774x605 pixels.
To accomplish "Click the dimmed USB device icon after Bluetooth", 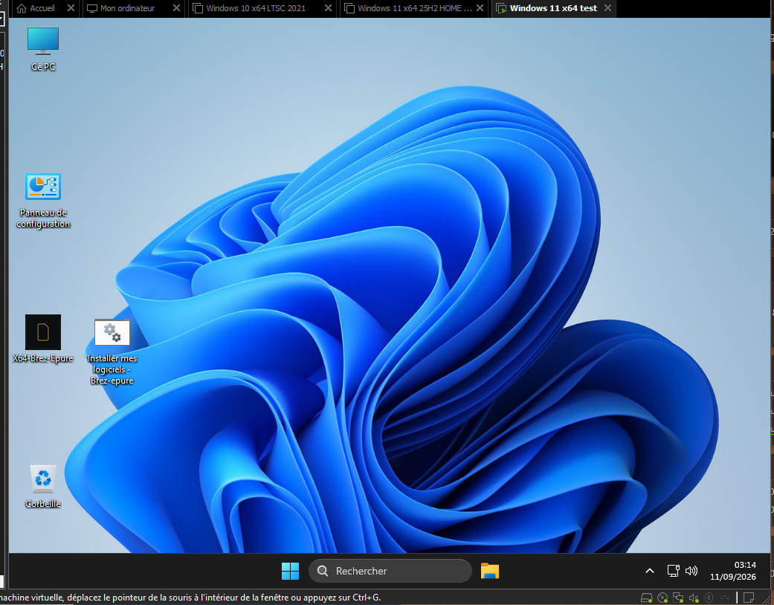I will coord(725,598).
